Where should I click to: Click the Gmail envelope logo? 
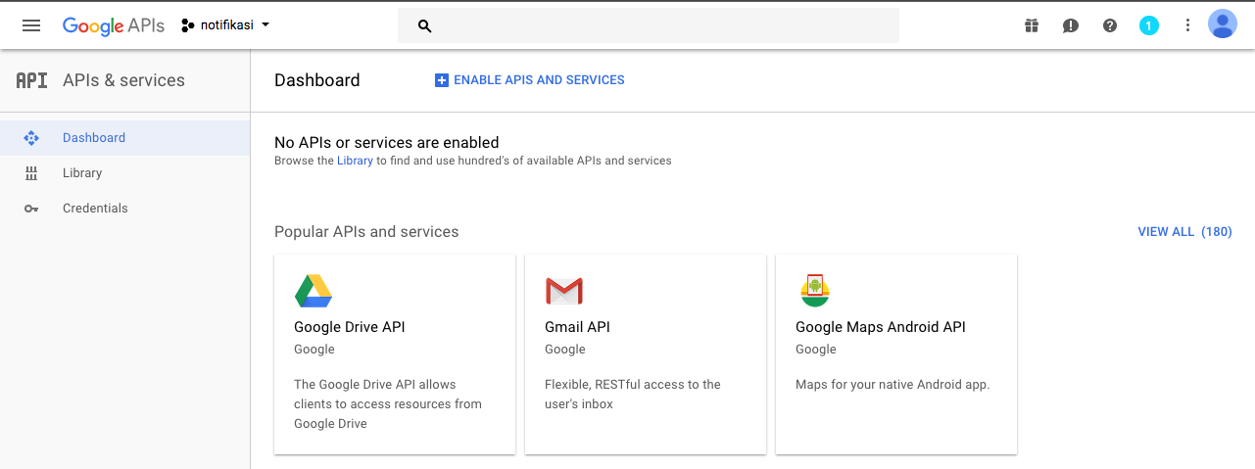click(564, 291)
